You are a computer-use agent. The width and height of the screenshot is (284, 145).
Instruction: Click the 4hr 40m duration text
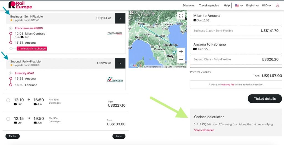(x=54, y=99)
